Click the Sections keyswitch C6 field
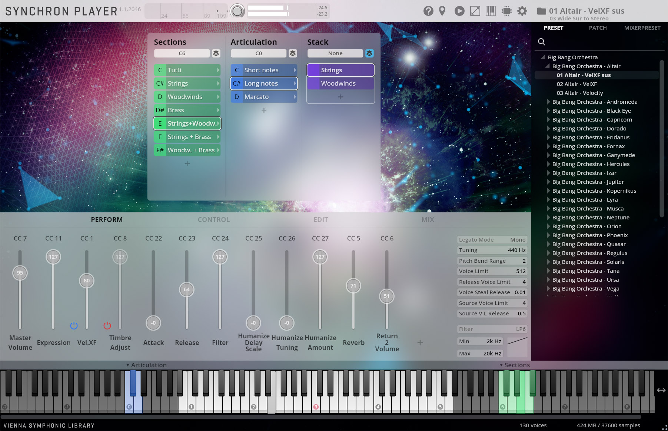The height and width of the screenshot is (431, 668). pos(182,53)
